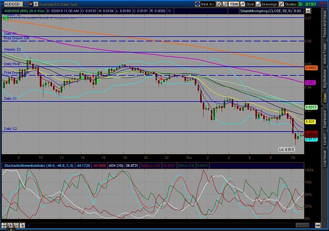Screen dimensions: 329x231
Task: Click the Weekly S3 line label
Action: coord(13,49)
